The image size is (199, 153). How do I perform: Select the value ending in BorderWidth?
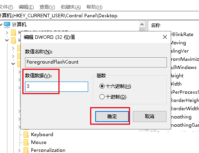click(185, 109)
